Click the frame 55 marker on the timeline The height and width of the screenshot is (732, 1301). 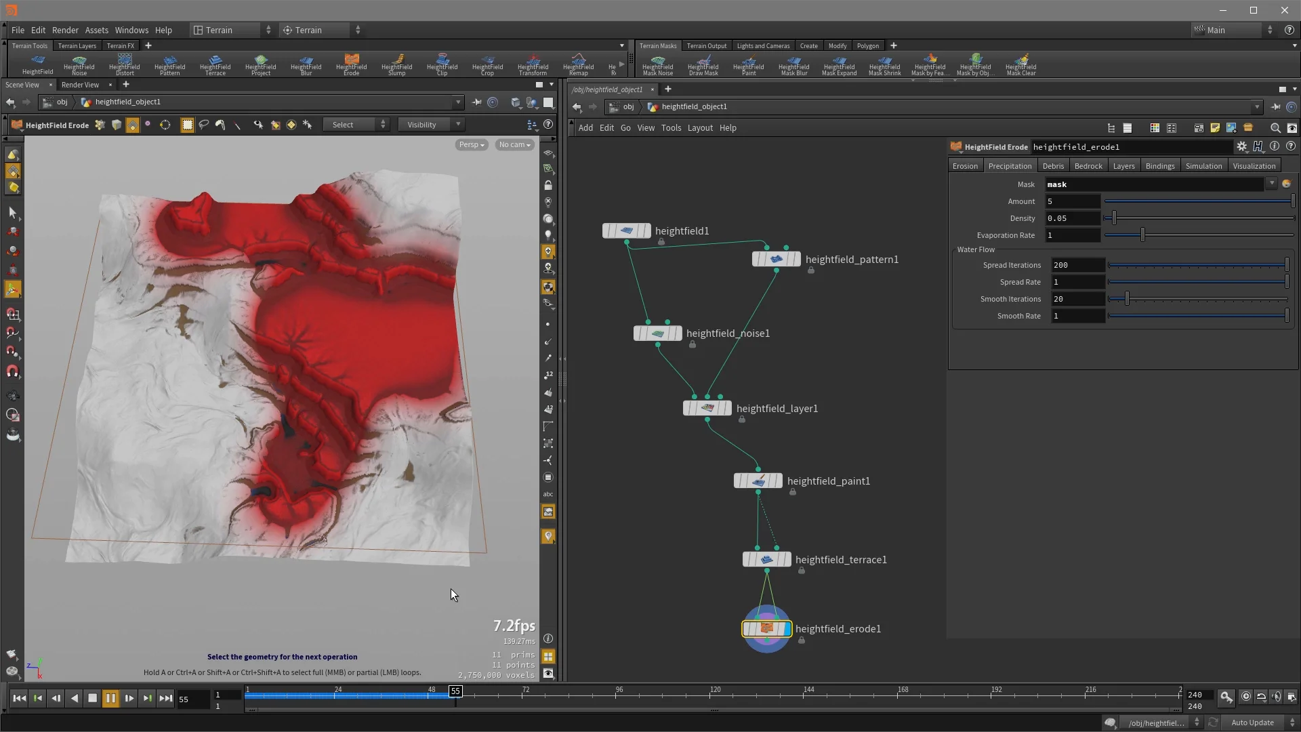pyautogui.click(x=455, y=691)
